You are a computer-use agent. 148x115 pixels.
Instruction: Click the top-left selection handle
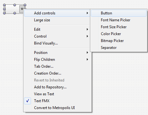(4, 5)
